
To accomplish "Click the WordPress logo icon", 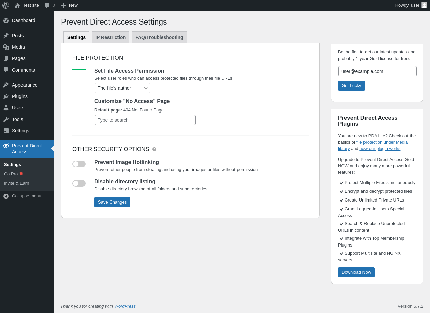I will pos(6,5).
